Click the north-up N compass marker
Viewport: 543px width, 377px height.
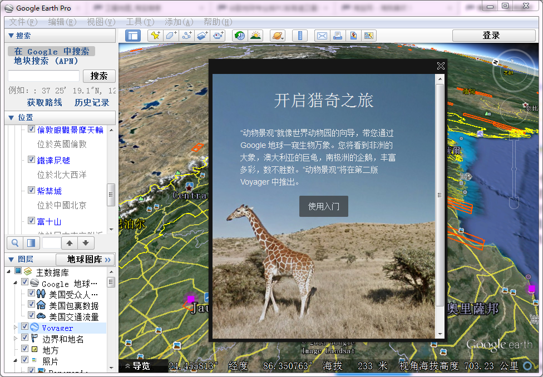coord(496,62)
